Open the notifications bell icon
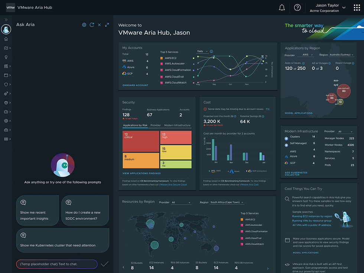Image resolution: width=364 pixels, height=273 pixels. (282, 8)
